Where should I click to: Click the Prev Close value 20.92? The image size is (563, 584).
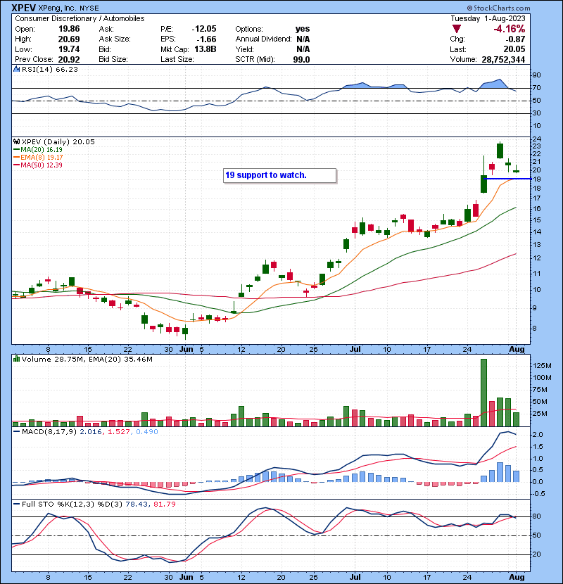(69, 60)
